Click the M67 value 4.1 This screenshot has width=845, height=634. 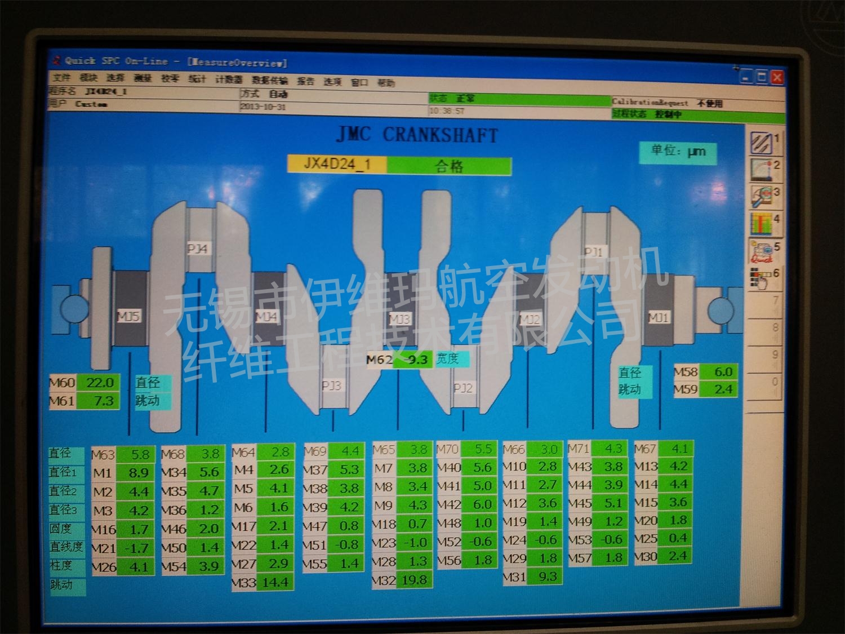[x=675, y=449]
